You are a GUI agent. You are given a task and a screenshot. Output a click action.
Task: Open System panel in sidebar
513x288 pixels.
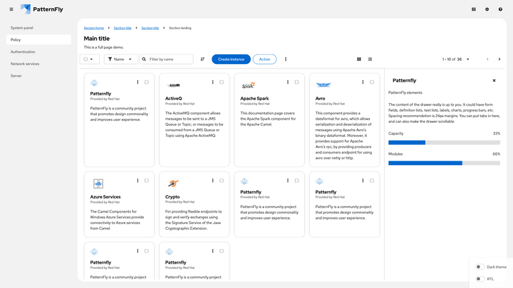click(38, 28)
